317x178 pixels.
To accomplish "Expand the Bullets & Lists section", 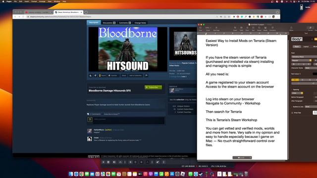I will point(292,107).
